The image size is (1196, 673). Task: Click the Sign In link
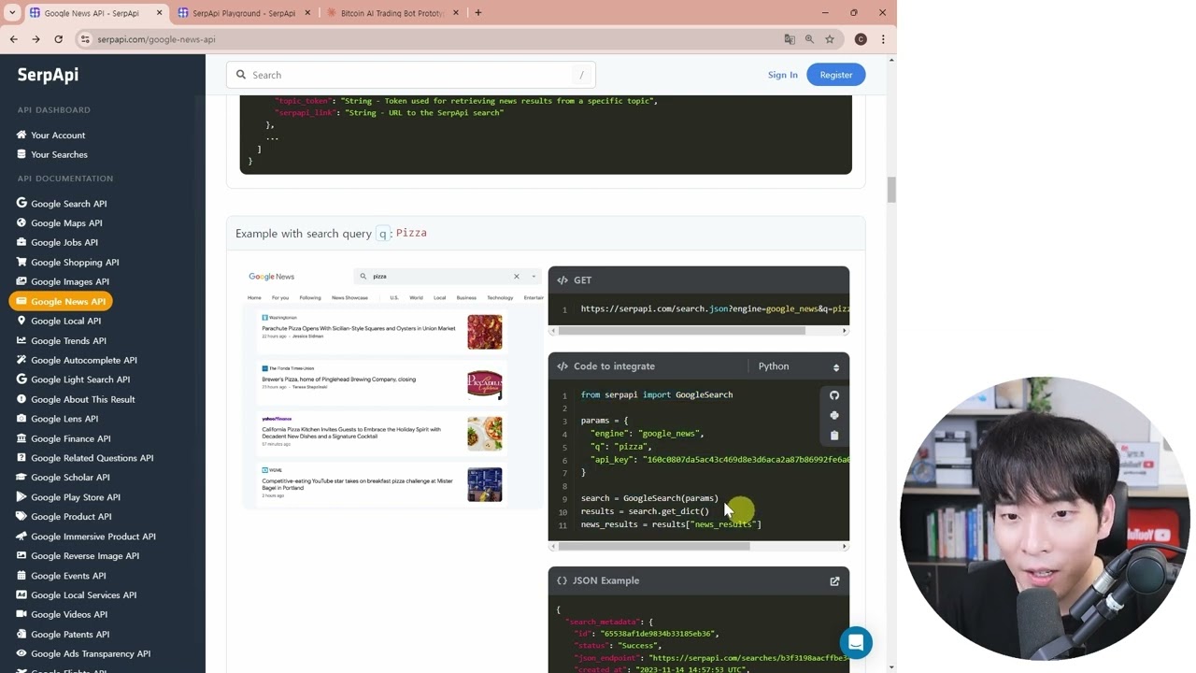pyautogui.click(x=783, y=75)
